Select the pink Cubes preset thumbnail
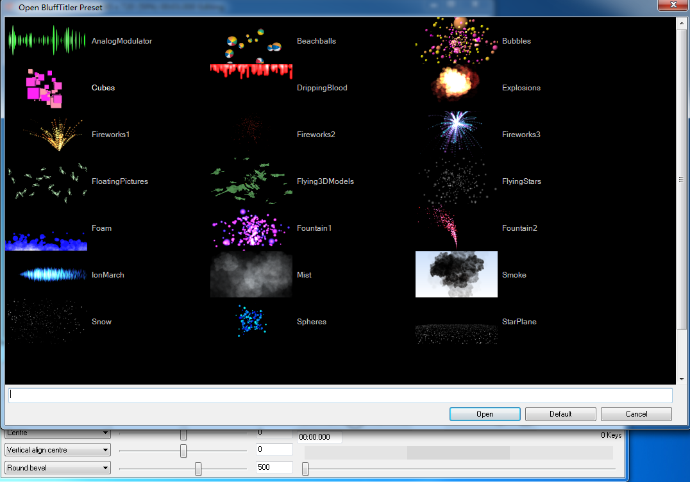Viewport: 690px width, 482px height. [x=46, y=88]
